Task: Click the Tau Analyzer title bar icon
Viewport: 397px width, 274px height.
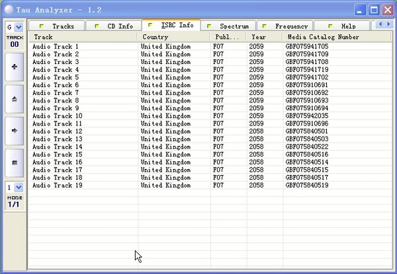Action: point(9,10)
